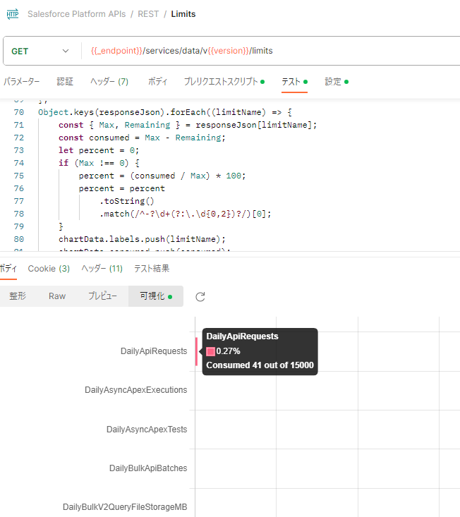Click the chartData.labels.push line
Viewport: 460px width, 517px height.
[142, 239]
